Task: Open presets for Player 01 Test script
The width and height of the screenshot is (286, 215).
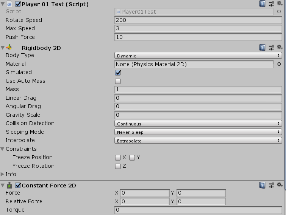Action: point(271,4)
